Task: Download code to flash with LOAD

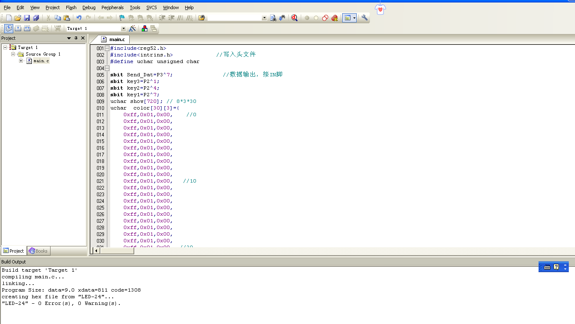Action: click(58, 28)
